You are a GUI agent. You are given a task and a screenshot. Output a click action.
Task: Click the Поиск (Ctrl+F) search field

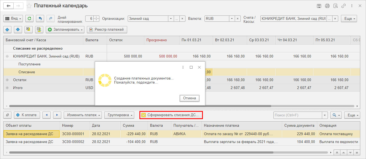[298, 115]
